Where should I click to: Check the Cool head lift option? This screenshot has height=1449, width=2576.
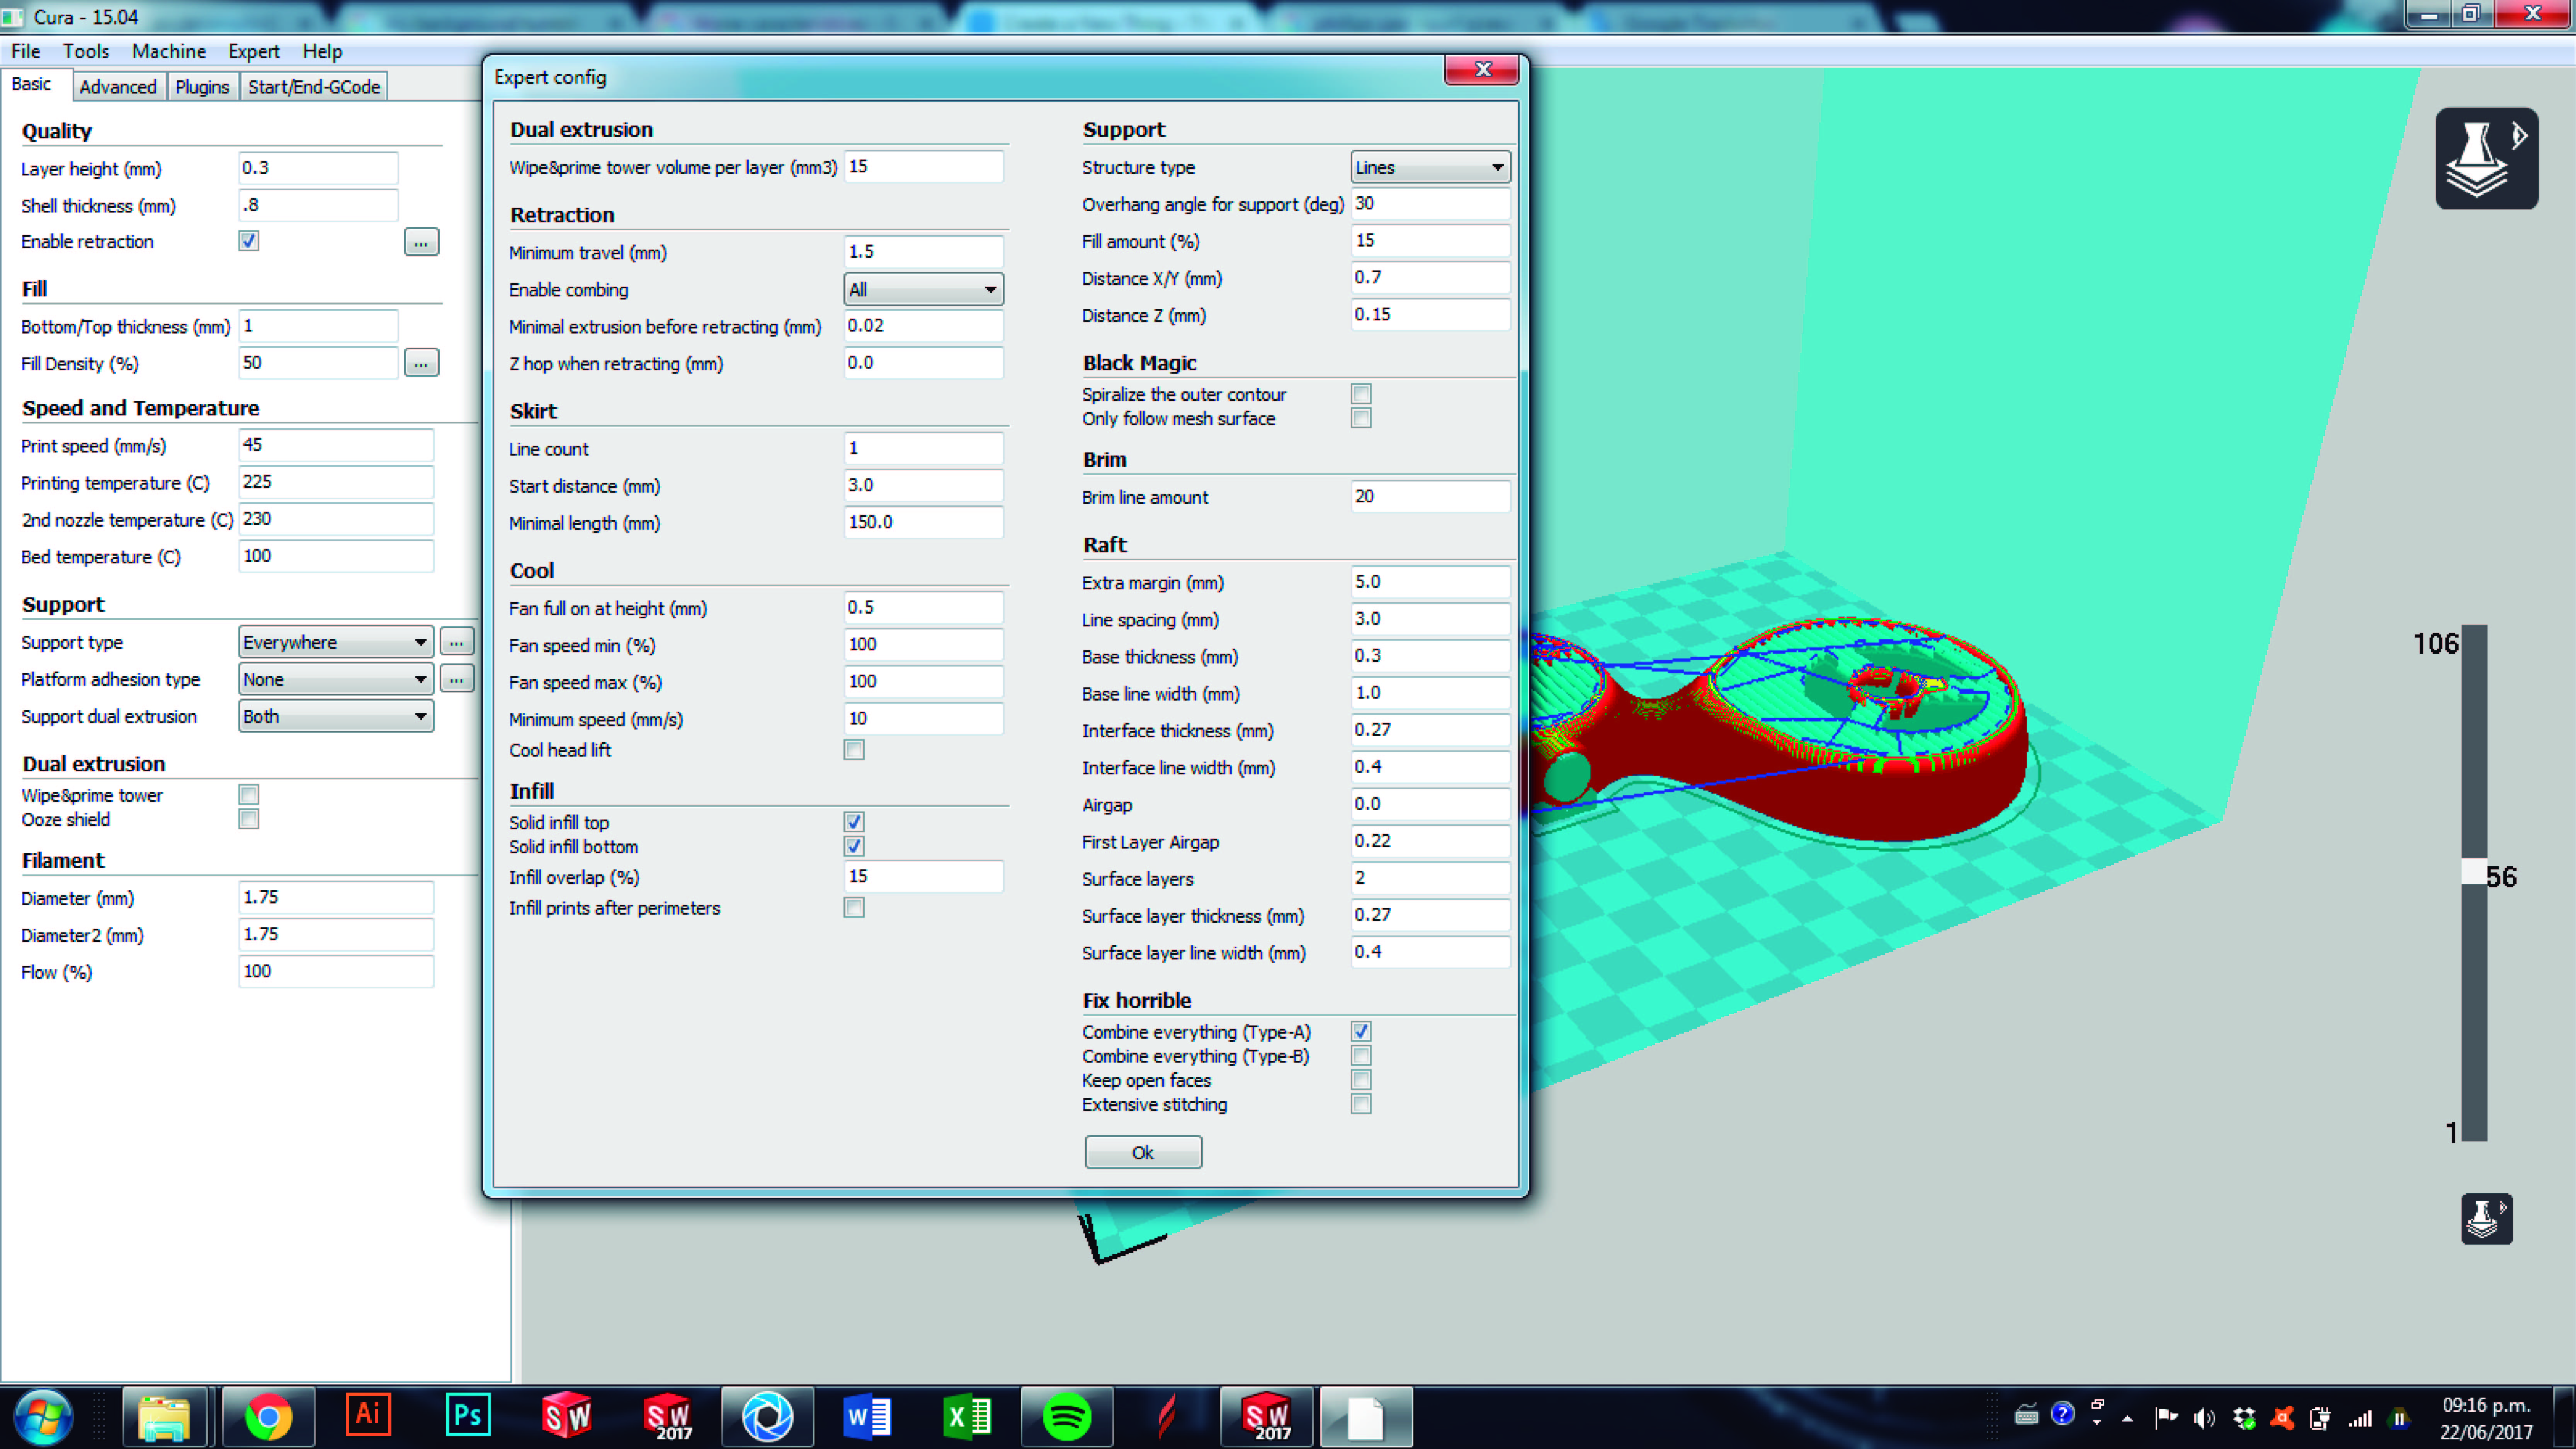click(854, 750)
